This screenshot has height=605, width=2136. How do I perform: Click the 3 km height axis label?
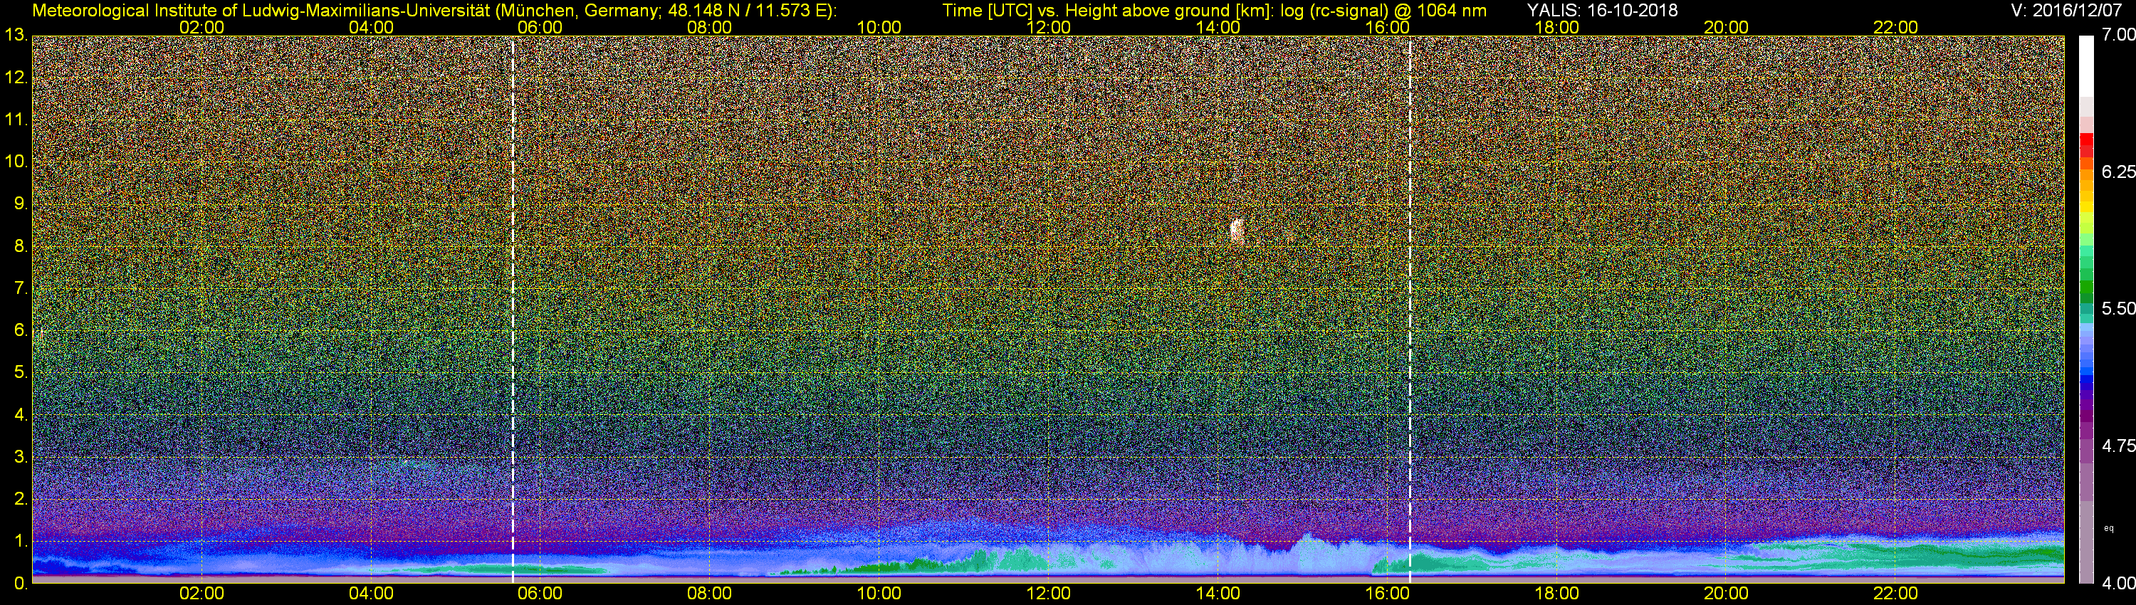(x=21, y=458)
